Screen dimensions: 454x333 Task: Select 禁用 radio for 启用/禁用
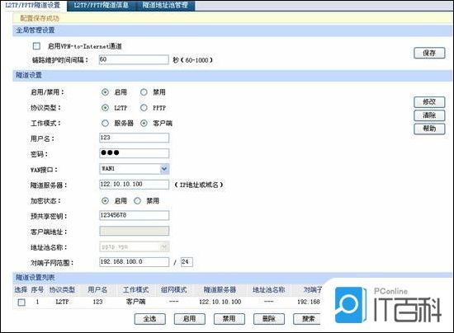(x=144, y=92)
